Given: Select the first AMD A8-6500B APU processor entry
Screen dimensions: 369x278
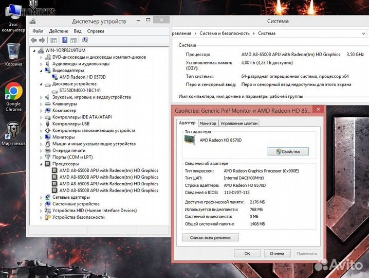Looking at the screenshot, I should click(x=109, y=170).
